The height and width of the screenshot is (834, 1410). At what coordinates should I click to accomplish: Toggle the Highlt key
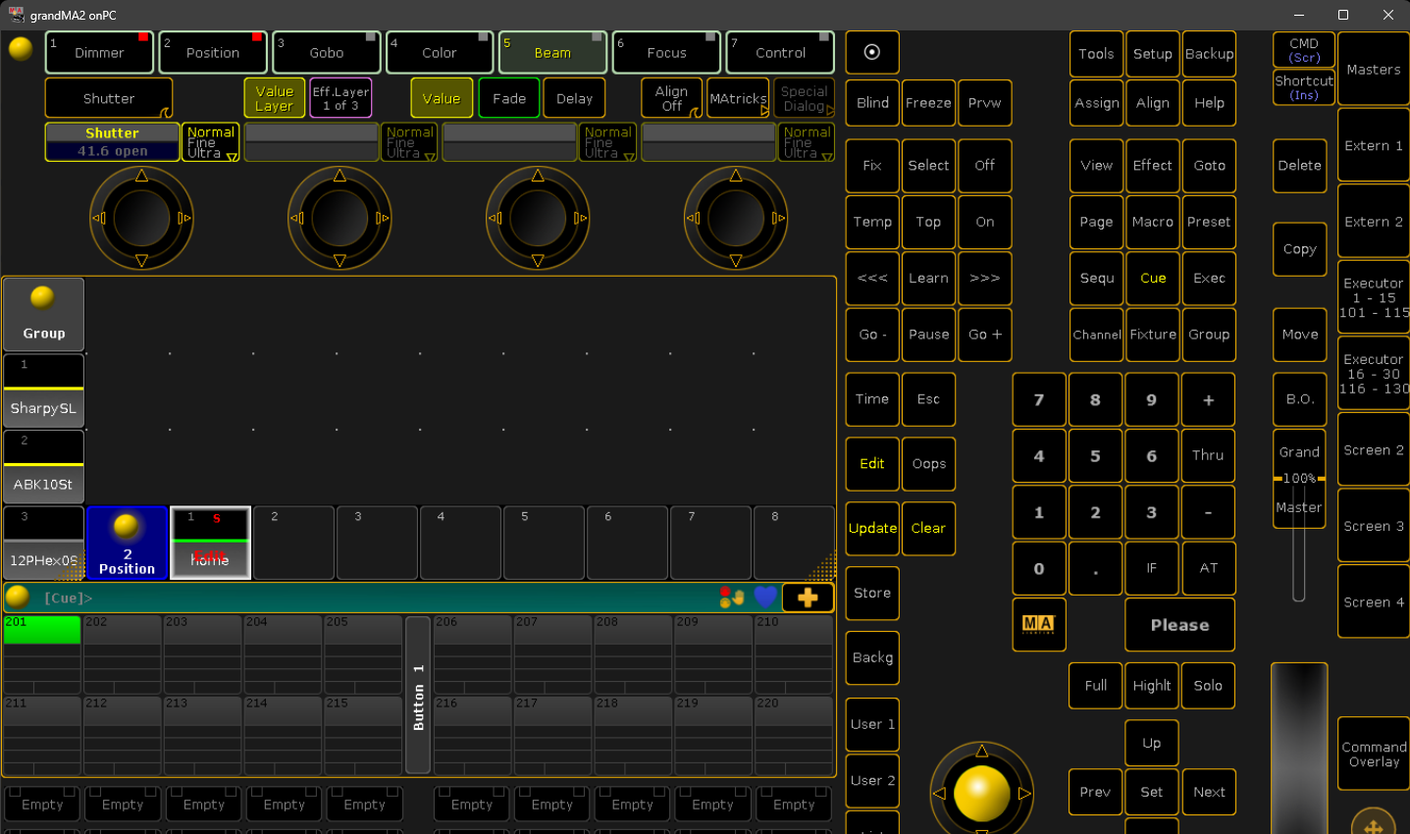(1152, 685)
